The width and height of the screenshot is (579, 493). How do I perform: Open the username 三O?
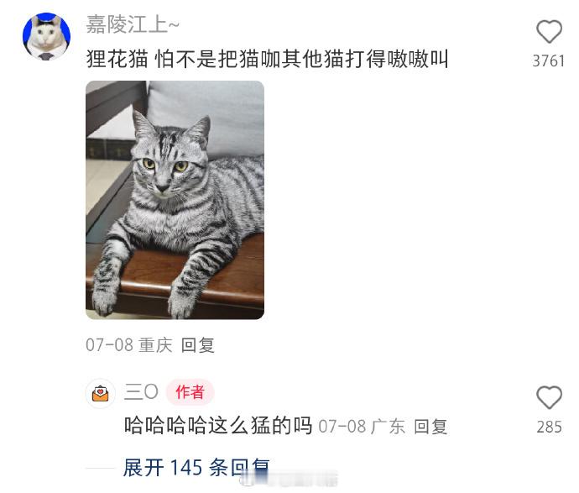pos(141,391)
